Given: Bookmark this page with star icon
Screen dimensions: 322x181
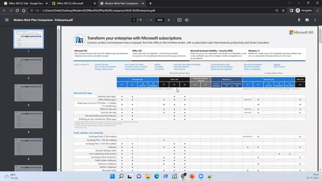Looking at the screenshot, I should 283,11.
